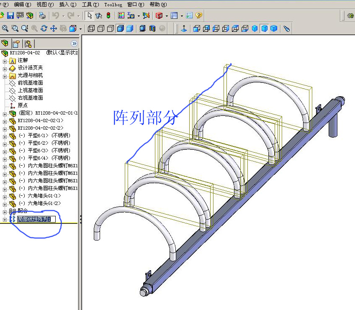The width and height of the screenshot is (355, 310).
Task: Toggle the Selection Filter funnel
Action: (x=99, y=15)
